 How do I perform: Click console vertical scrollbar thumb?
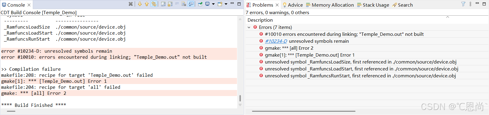pos(240,98)
